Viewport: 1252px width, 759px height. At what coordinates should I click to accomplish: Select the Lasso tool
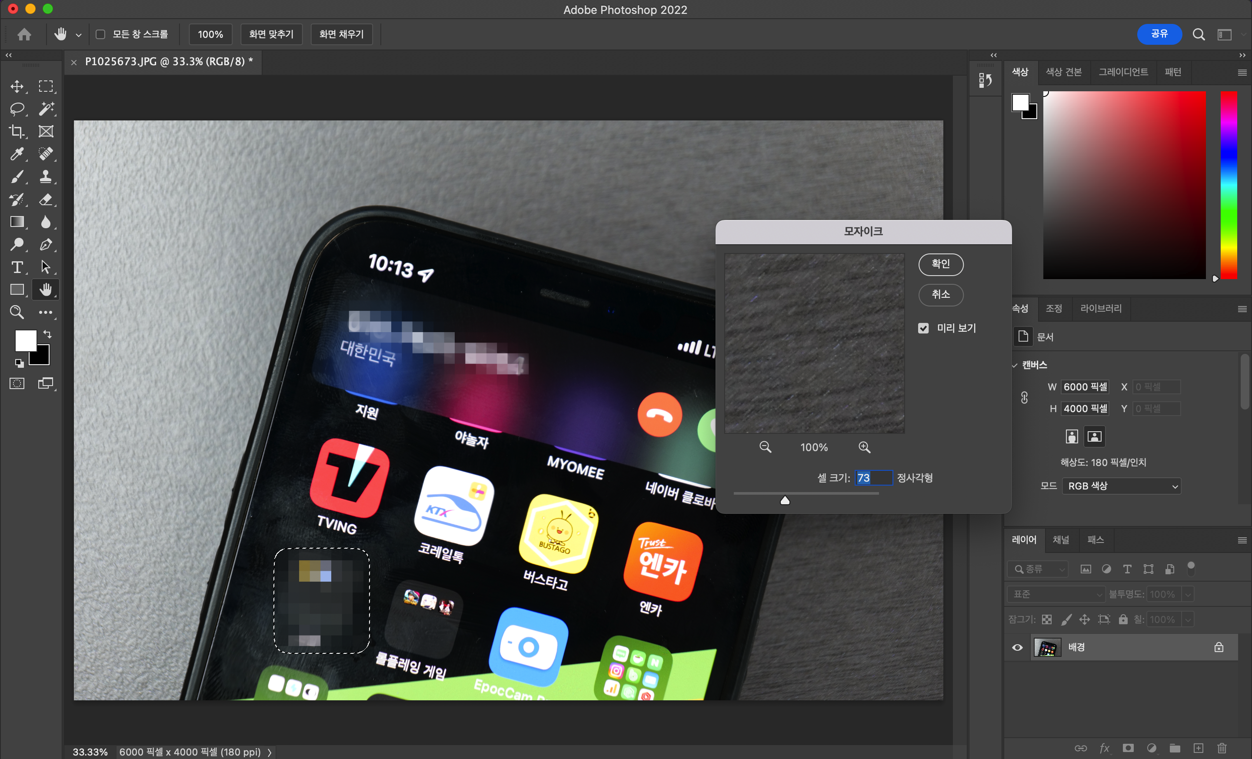[x=17, y=109]
